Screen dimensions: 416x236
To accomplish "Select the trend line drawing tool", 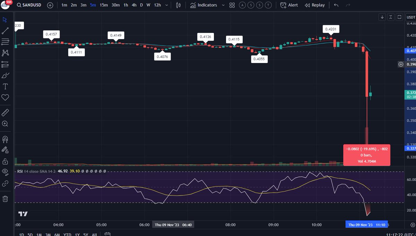I will click(5, 30).
